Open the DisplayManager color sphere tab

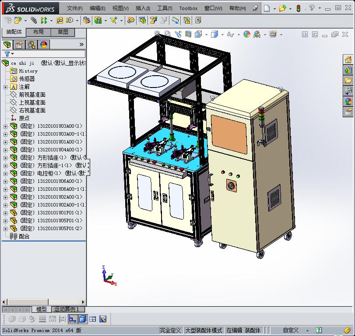click(x=43, y=45)
